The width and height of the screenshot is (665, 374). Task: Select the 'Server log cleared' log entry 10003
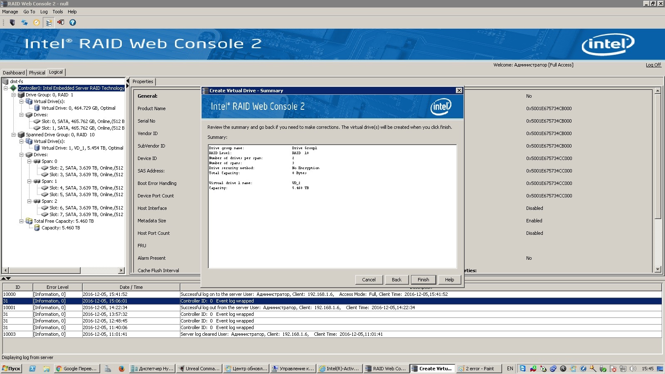coord(332,334)
